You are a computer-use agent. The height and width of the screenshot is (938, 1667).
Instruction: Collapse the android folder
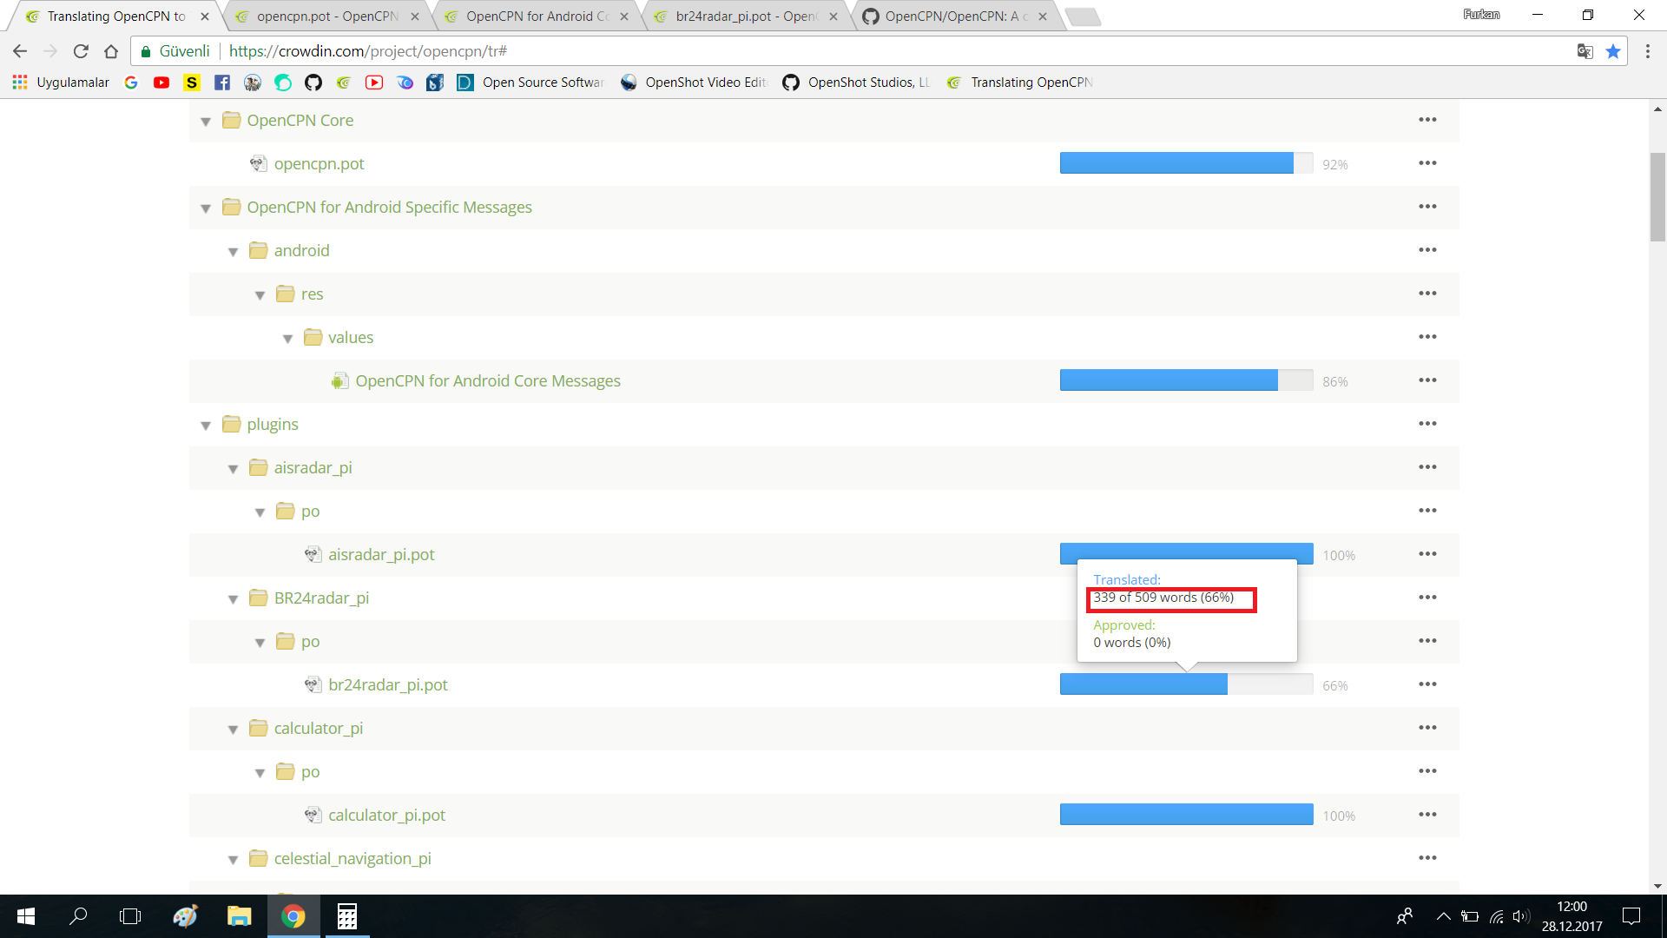click(x=233, y=252)
